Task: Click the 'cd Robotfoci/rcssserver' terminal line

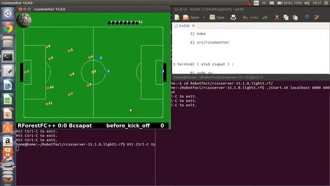Action: (222, 83)
